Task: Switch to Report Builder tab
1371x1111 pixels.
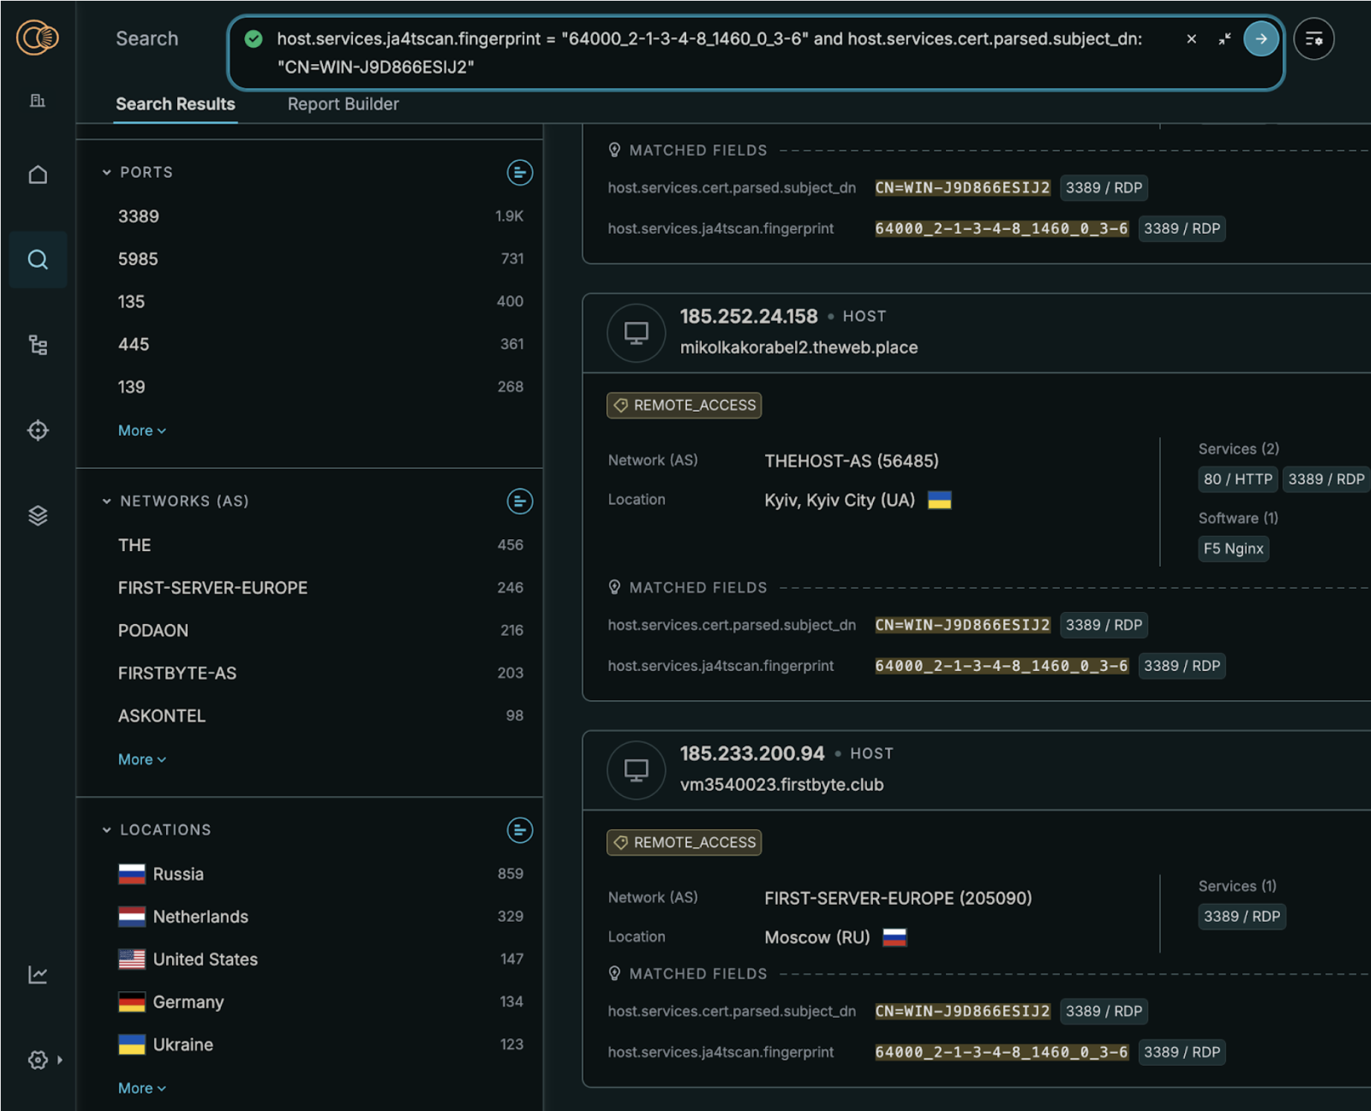Action: [x=343, y=104]
